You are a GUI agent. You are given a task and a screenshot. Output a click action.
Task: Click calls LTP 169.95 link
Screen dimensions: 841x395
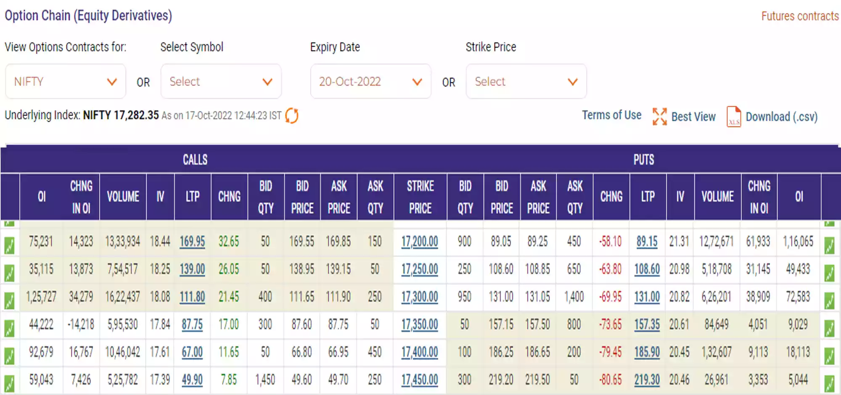point(192,242)
